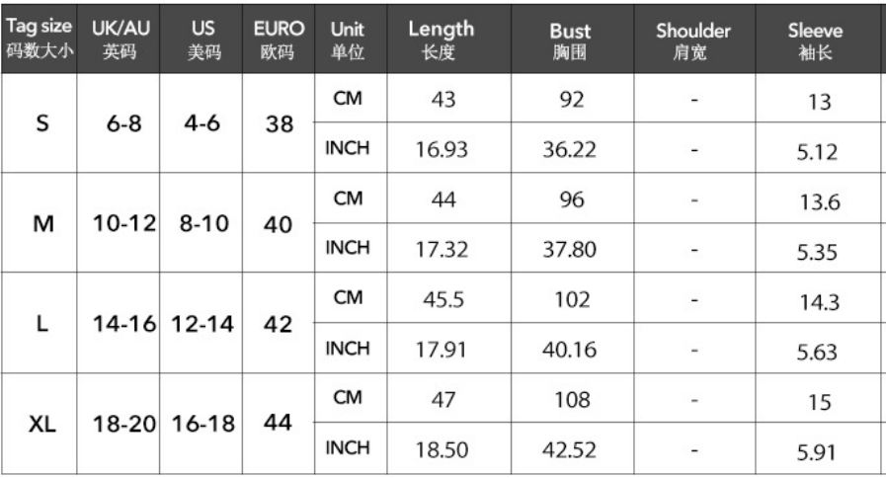Image resolution: width=886 pixels, height=478 pixels.
Task: Select the 16.93 inch length value
Action: pyautogui.click(x=442, y=149)
